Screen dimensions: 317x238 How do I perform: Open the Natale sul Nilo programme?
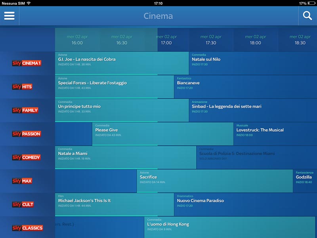pyautogui.click(x=253, y=63)
